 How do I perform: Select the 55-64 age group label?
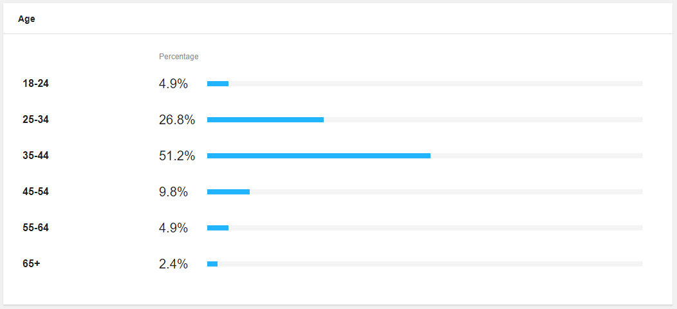pyautogui.click(x=36, y=228)
